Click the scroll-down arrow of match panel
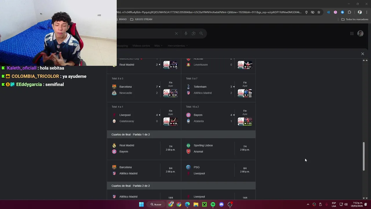This screenshot has width=371, height=209. pos(364,198)
